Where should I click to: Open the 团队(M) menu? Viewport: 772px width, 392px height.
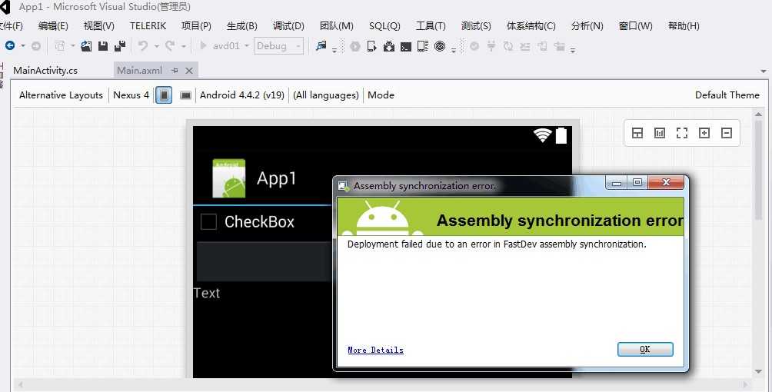[x=336, y=26]
